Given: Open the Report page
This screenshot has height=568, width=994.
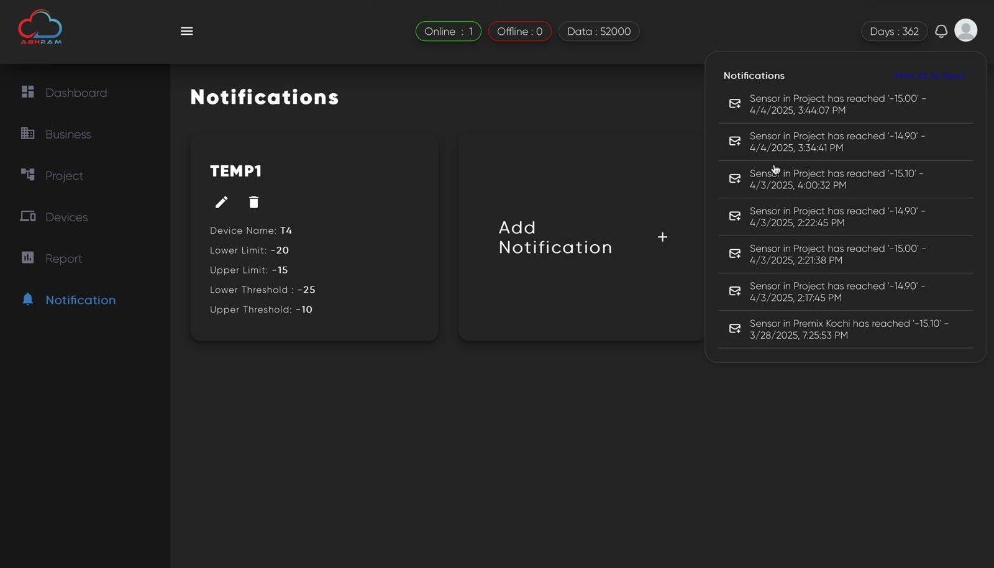Looking at the screenshot, I should coord(63,259).
